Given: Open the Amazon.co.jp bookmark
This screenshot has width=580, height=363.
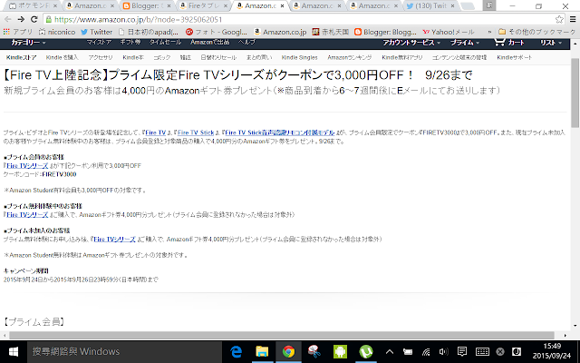Looking at the screenshot, I should pyautogui.click(x=280, y=32).
